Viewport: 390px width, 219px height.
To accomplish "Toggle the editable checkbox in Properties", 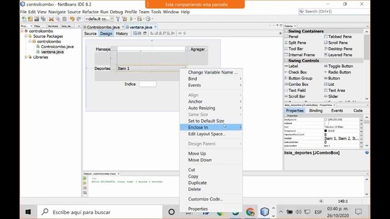I will click(326, 123).
